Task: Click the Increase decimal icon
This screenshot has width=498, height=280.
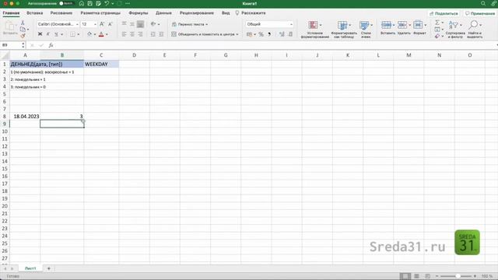Action: (282, 34)
